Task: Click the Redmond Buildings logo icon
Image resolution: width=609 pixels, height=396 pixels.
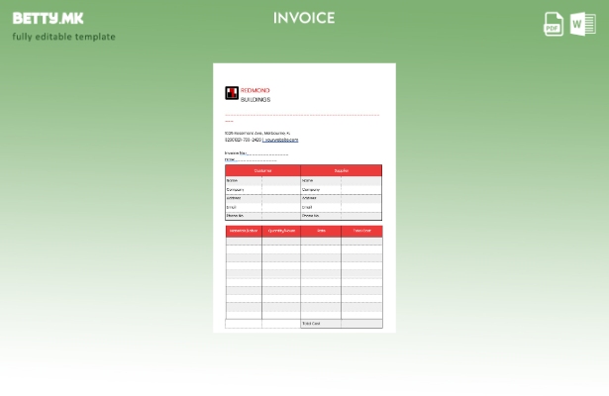Action: [x=232, y=94]
